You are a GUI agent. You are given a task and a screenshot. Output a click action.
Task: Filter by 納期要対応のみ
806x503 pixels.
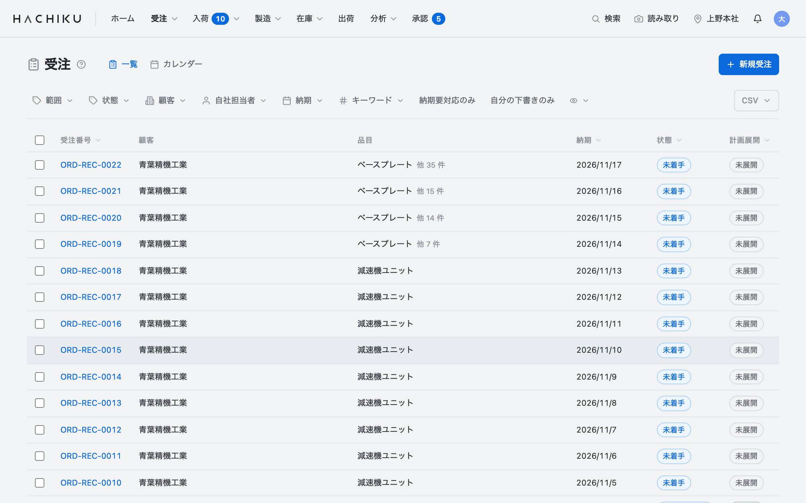(x=447, y=101)
